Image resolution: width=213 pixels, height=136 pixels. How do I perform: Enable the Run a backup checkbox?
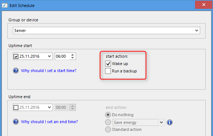108,71
